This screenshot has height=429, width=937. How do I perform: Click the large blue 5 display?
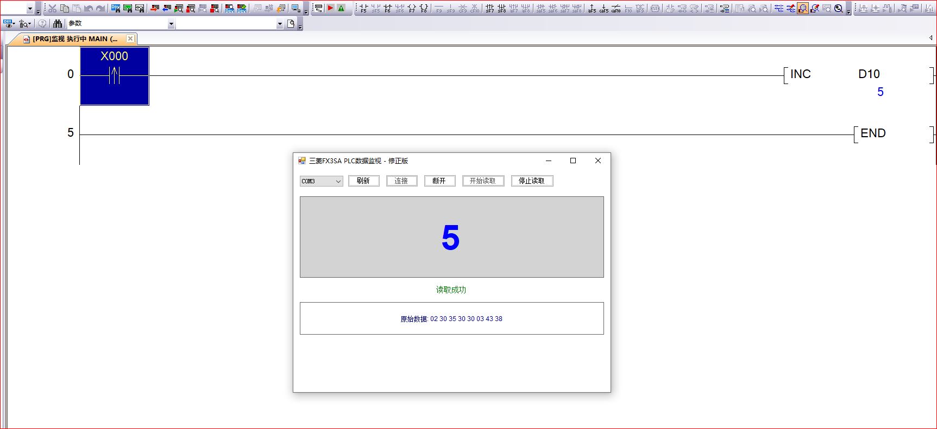point(451,238)
